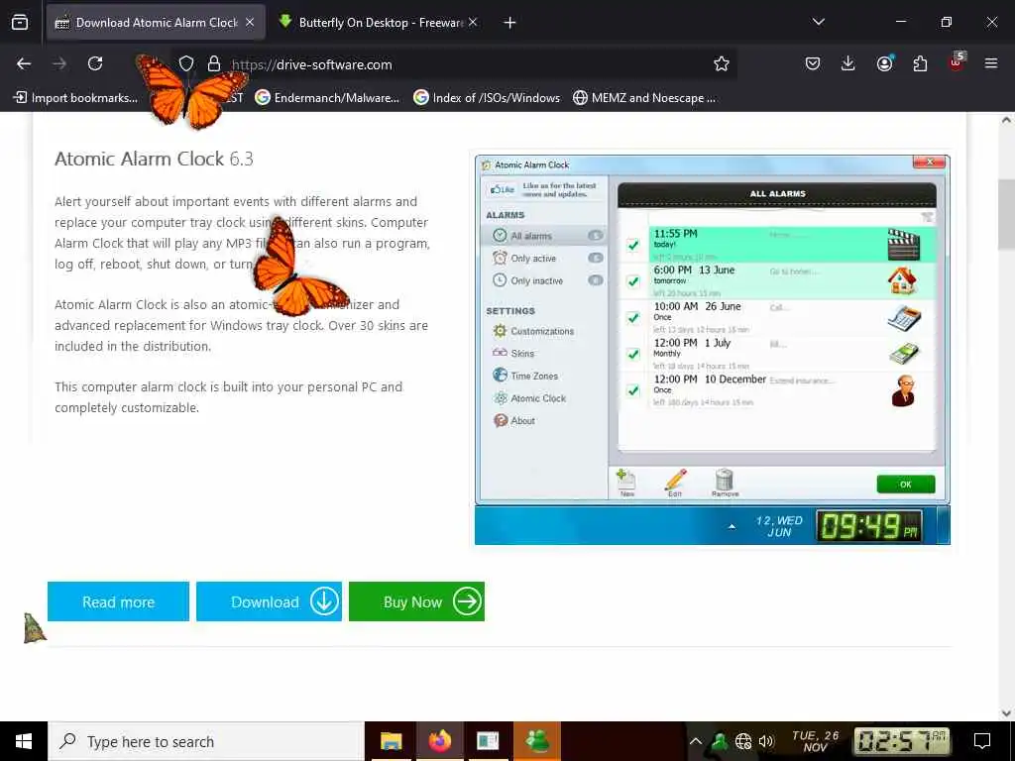Click the blue Download button

tap(269, 601)
